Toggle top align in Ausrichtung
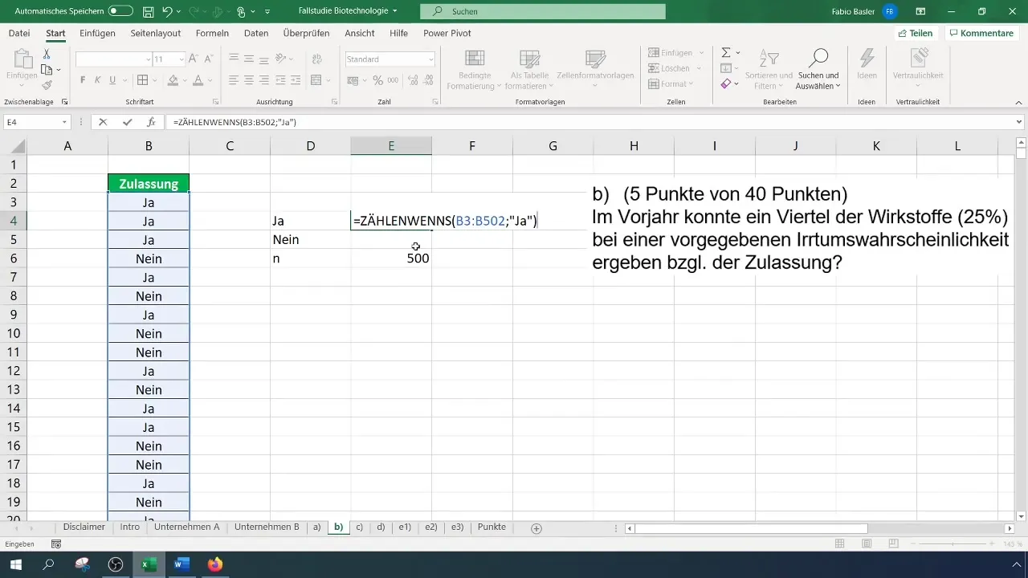Screen dimensions: 1028x578 coord(233,59)
